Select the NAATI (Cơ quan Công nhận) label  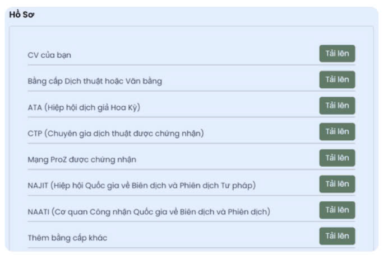click(149, 211)
